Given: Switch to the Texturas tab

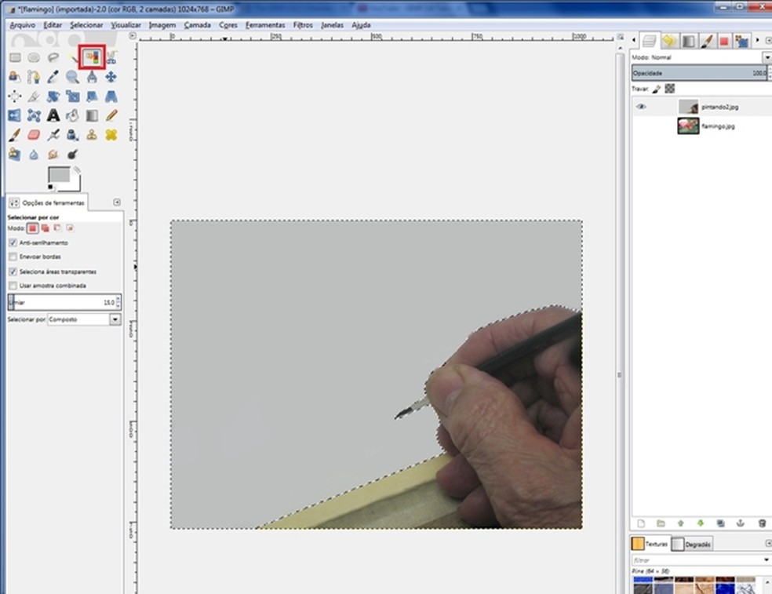Looking at the screenshot, I should click(x=650, y=544).
